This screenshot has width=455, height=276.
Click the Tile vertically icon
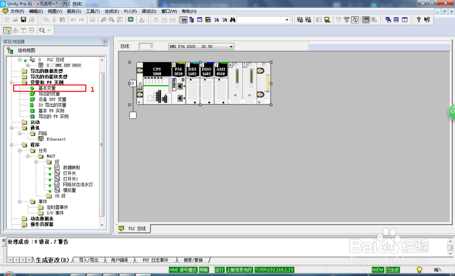[404, 20]
